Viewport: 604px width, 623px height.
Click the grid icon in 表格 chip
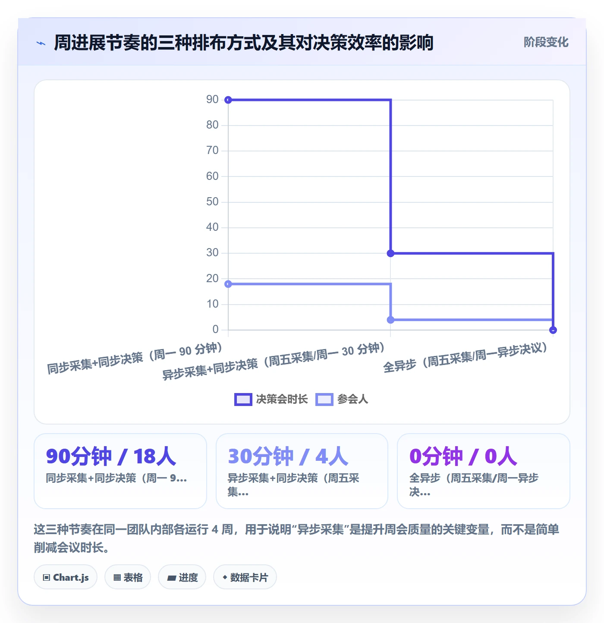tap(117, 577)
